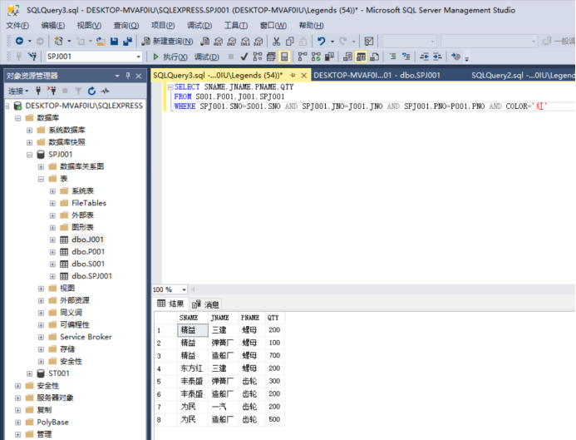Open the undo history dropdown arrow
The width and height of the screenshot is (576, 440).
pyautogui.click(x=332, y=42)
